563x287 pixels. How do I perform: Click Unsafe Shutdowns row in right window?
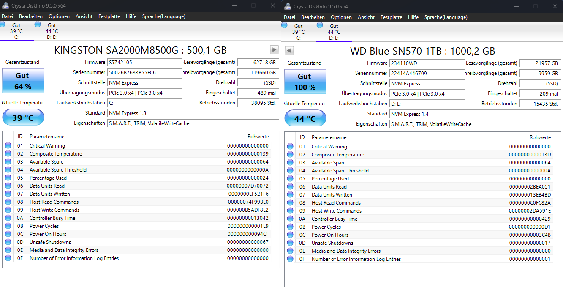(x=419, y=243)
